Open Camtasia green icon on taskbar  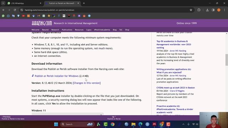coord(105,124)
